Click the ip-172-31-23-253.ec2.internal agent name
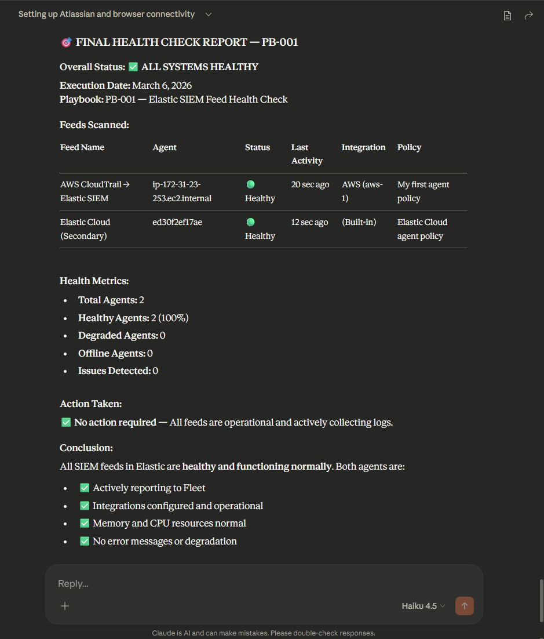Viewport: 544px width, 639px height. [181, 191]
